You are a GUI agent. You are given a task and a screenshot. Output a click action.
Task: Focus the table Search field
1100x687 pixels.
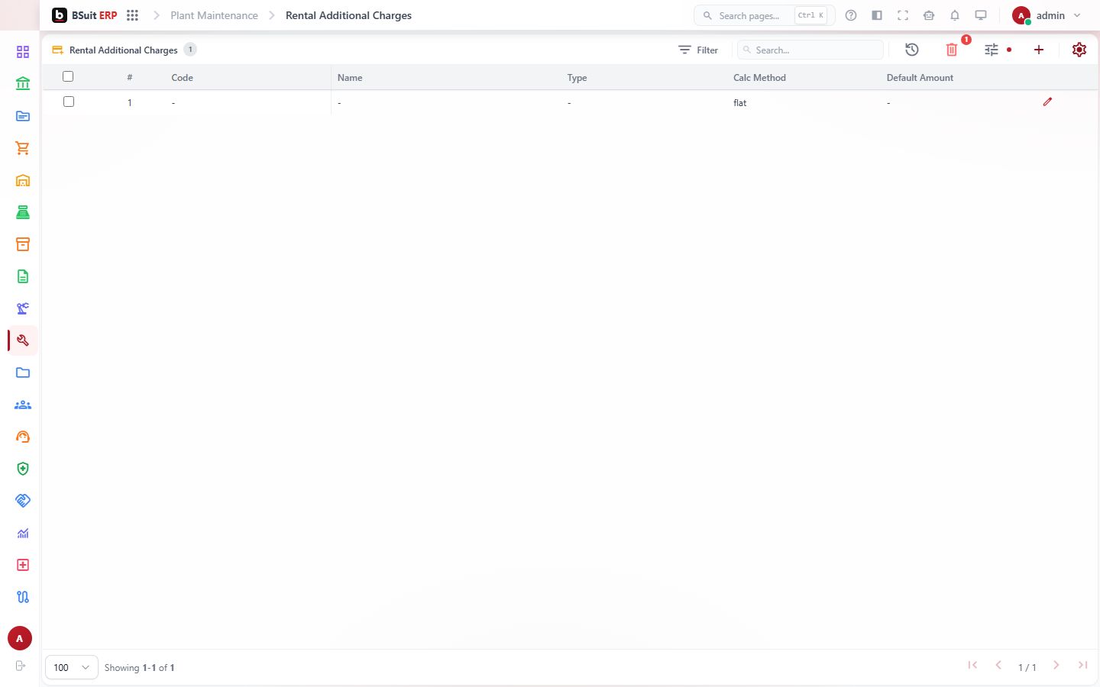(810, 50)
